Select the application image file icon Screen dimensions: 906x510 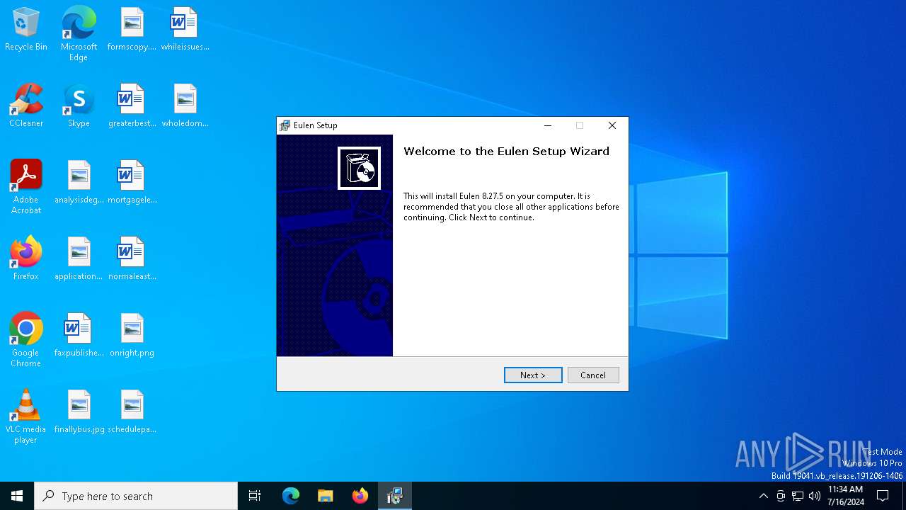(79, 259)
